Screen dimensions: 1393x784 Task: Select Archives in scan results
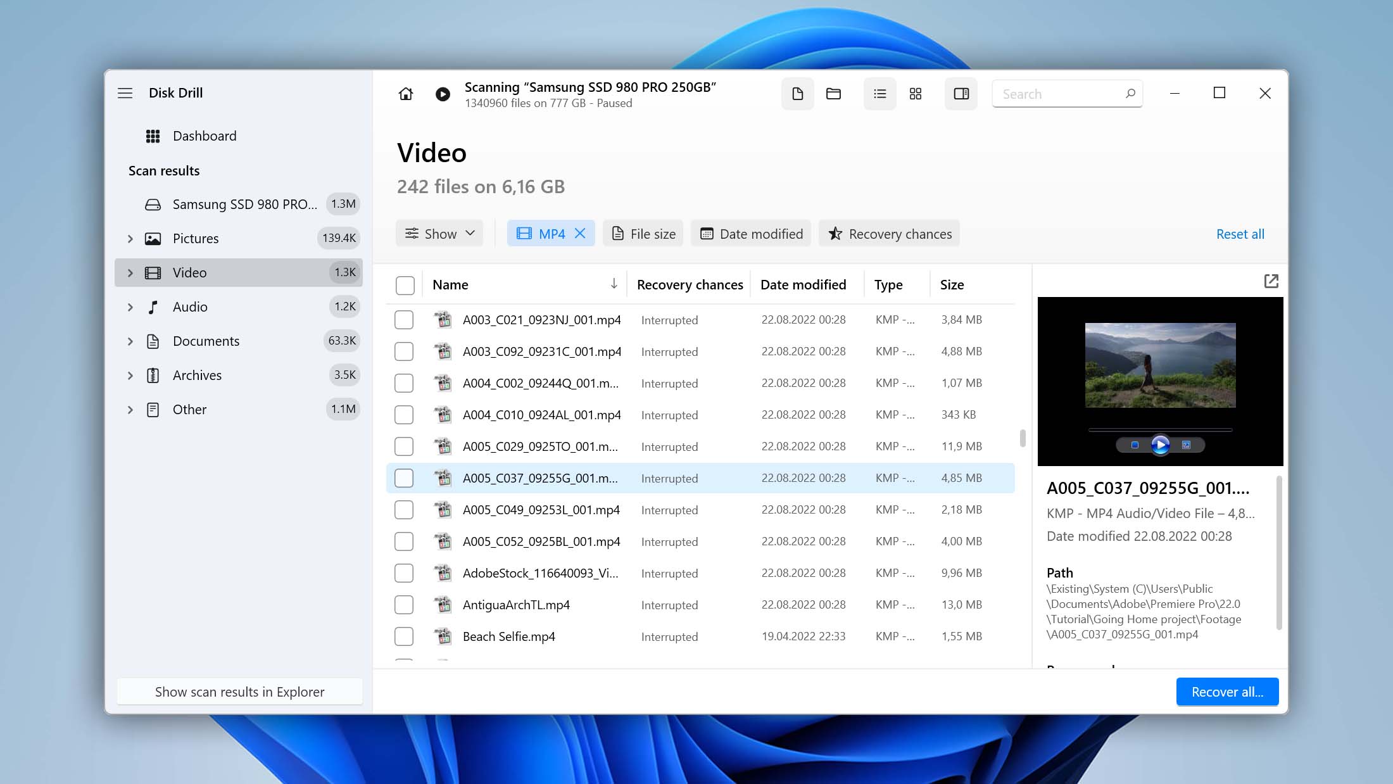tap(239, 376)
